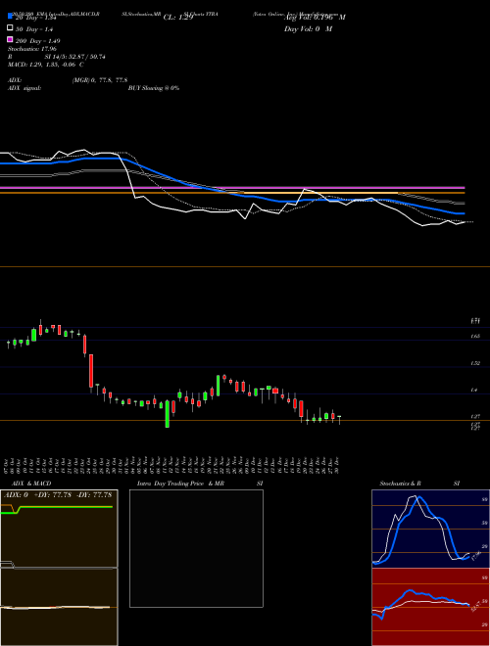
Task: Click the '(MGR) 0, 77.8, 77.8' ADX values
Action: pyautogui.click(x=100, y=80)
